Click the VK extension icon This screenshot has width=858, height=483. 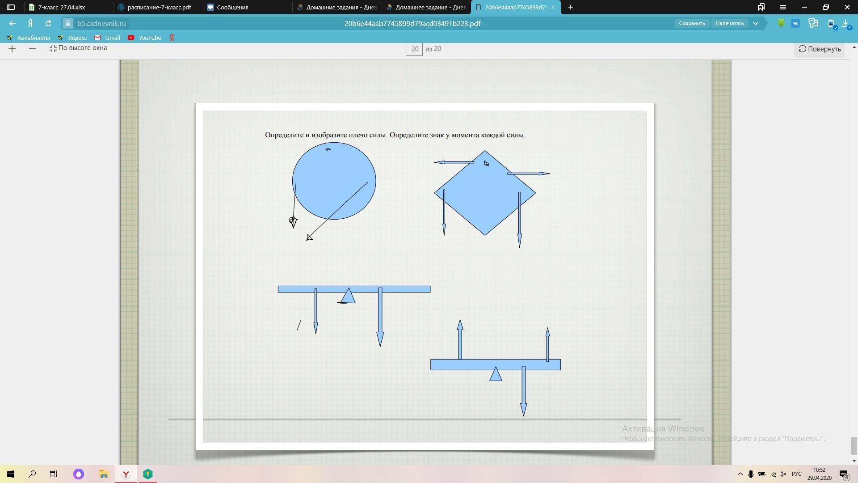795,23
